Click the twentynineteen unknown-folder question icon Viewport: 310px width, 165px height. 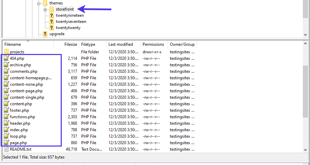[x=51, y=15]
